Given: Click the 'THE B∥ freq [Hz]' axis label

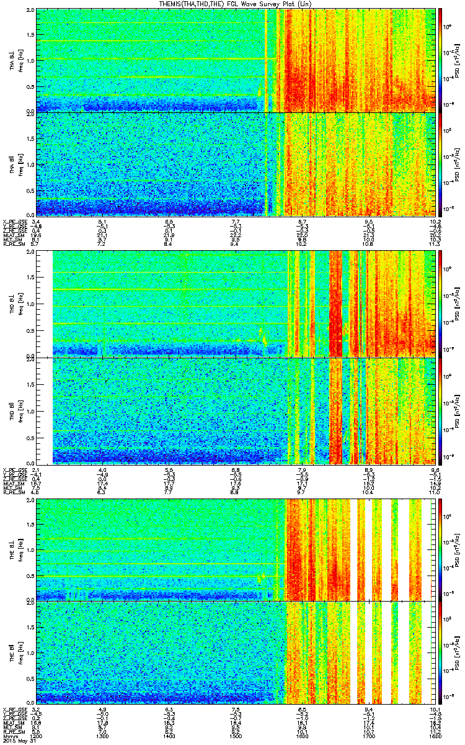Looking at the screenshot, I should (x=16, y=652).
